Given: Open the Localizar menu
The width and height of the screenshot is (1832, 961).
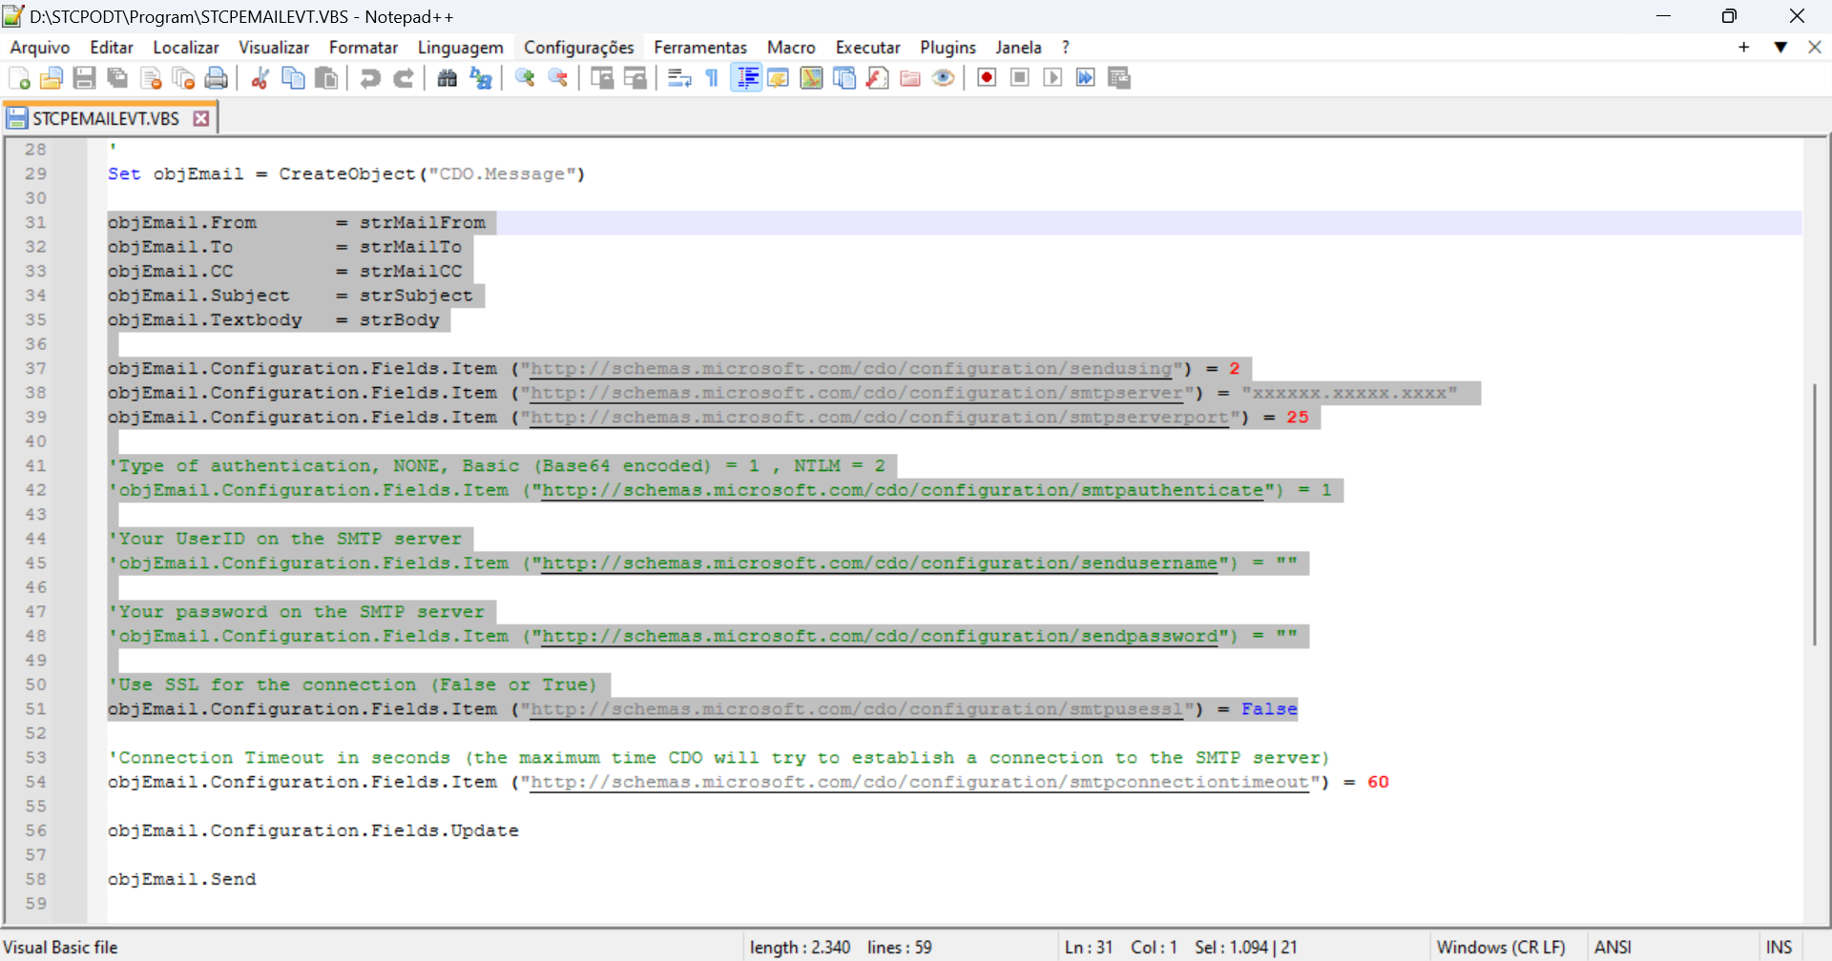Looking at the screenshot, I should click(186, 48).
